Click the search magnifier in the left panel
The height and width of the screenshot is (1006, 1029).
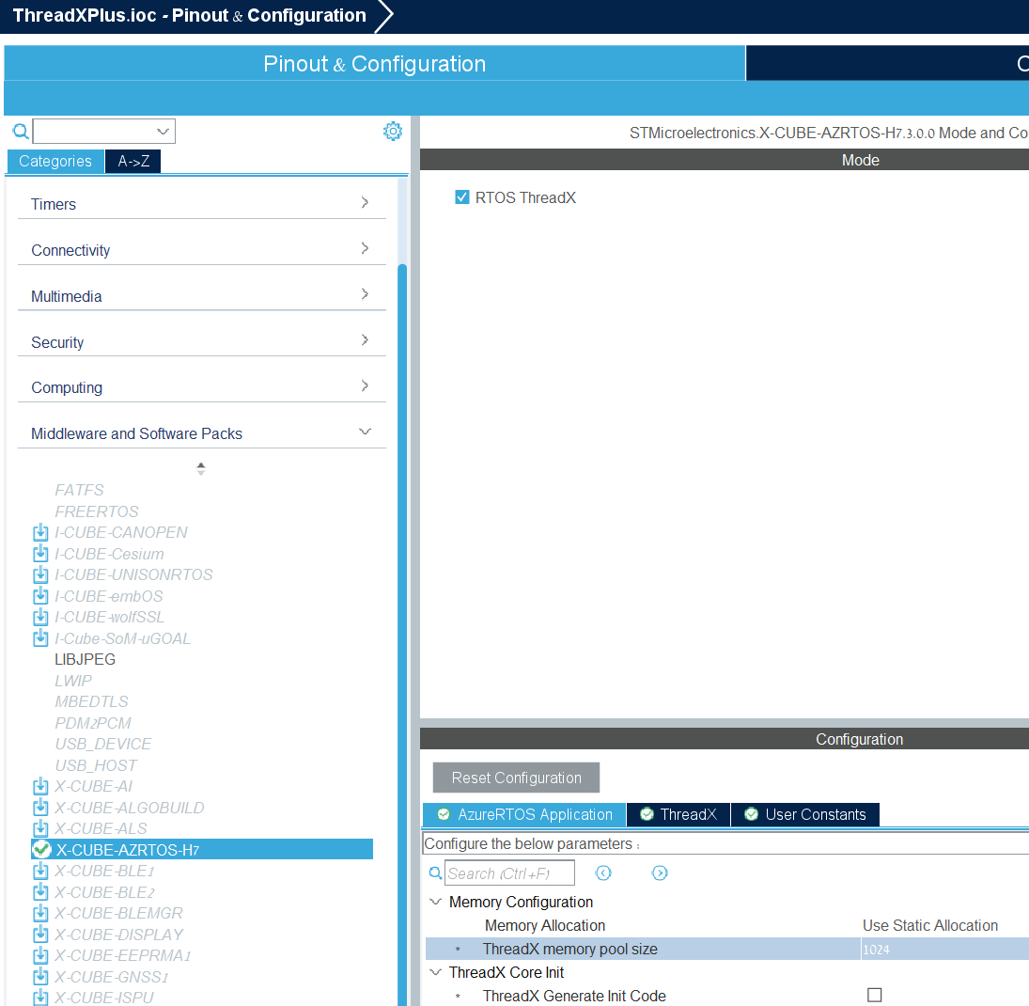(x=19, y=131)
